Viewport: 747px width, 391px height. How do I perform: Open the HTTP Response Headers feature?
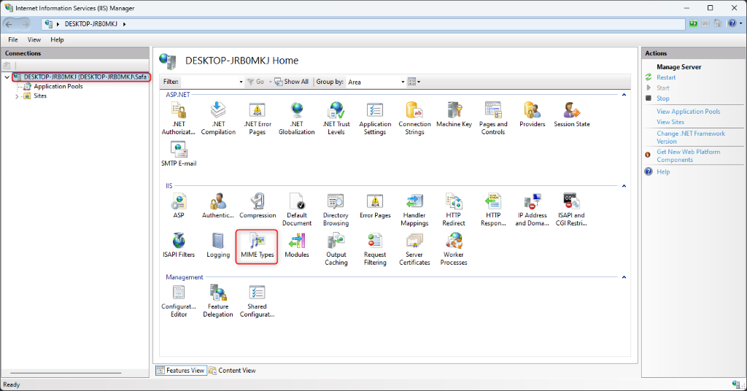click(493, 210)
